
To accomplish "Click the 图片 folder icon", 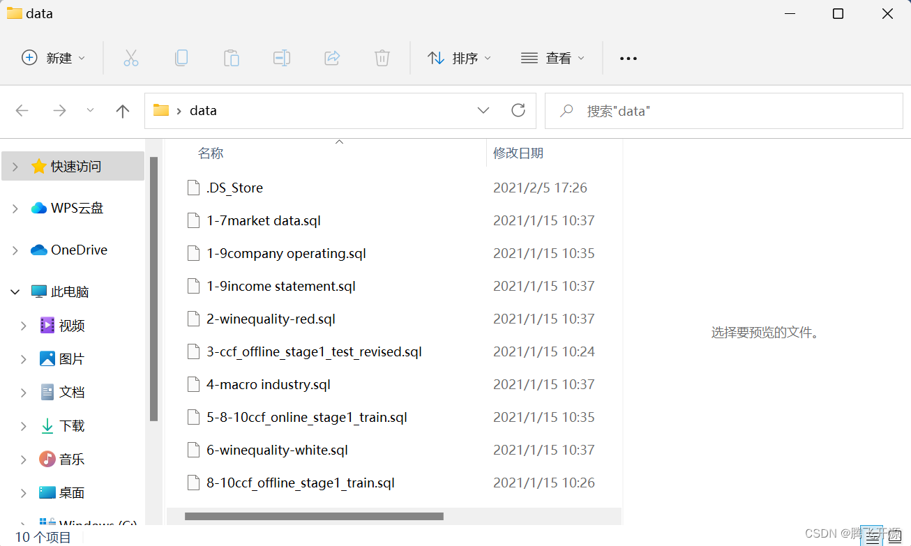I will click(47, 358).
